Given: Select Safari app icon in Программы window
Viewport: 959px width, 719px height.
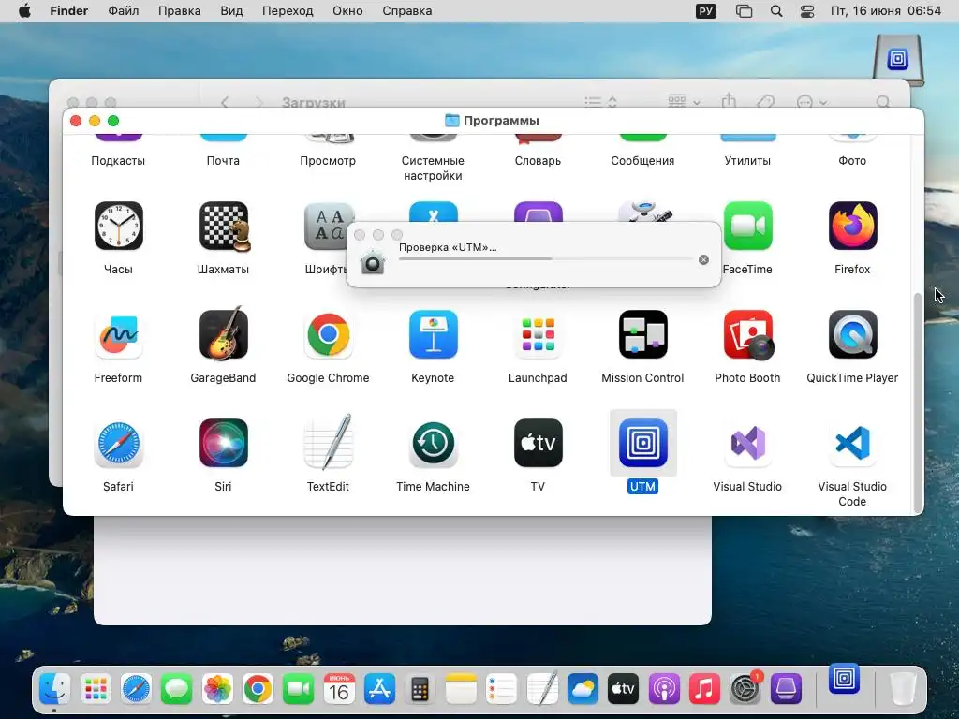Looking at the screenshot, I should click(x=119, y=443).
